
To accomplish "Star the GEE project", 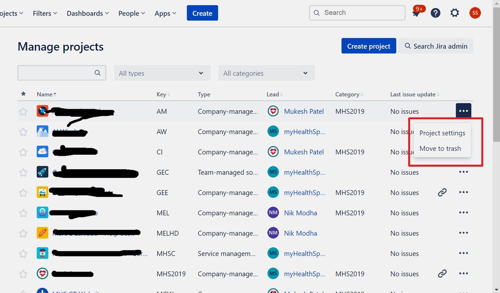I will coord(23,193).
